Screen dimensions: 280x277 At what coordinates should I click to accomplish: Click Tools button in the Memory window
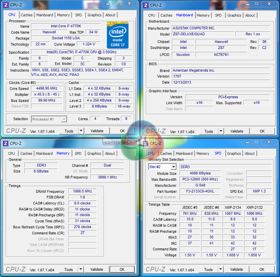[x=69, y=269]
